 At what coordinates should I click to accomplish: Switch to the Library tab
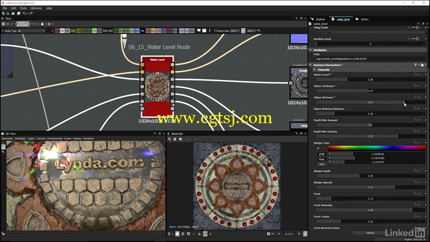pos(362,19)
